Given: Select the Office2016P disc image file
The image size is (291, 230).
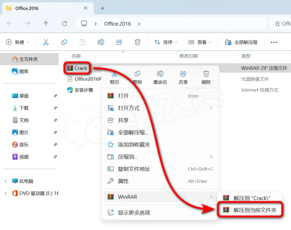Looking at the screenshot, I should [x=84, y=79].
